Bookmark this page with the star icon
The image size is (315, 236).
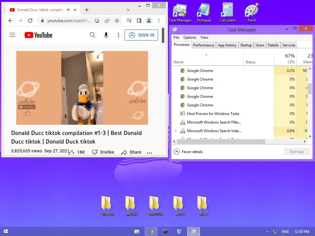[x=117, y=21]
